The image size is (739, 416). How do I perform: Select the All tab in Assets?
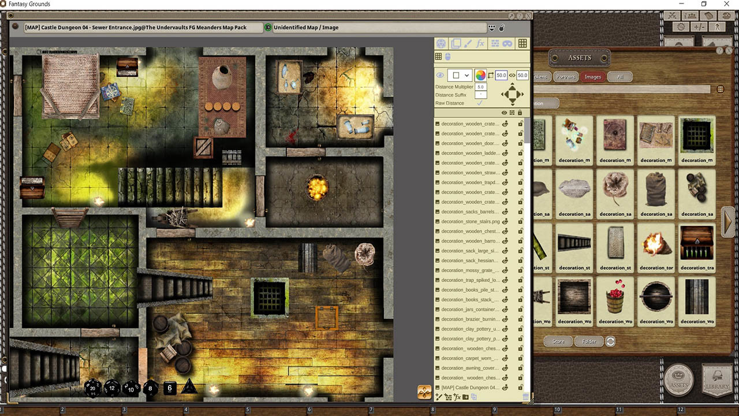619,76
